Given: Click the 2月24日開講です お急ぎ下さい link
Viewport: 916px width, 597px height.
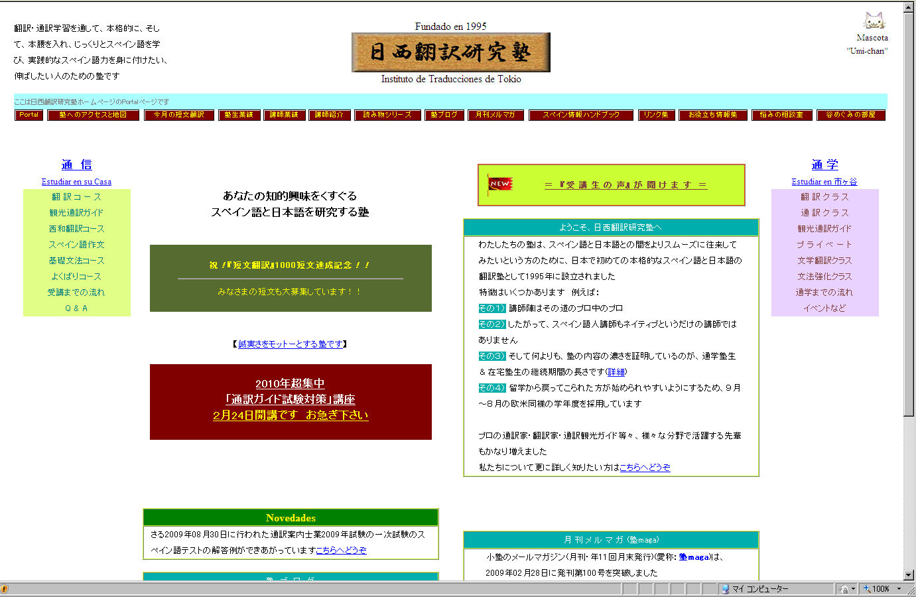Looking at the screenshot, I should point(291,415).
